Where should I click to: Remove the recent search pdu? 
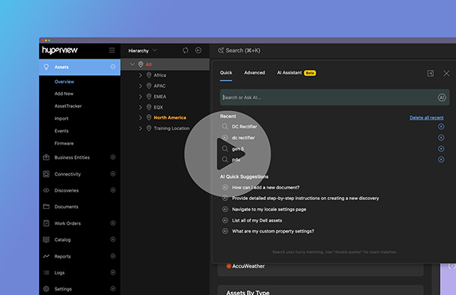[441, 160]
